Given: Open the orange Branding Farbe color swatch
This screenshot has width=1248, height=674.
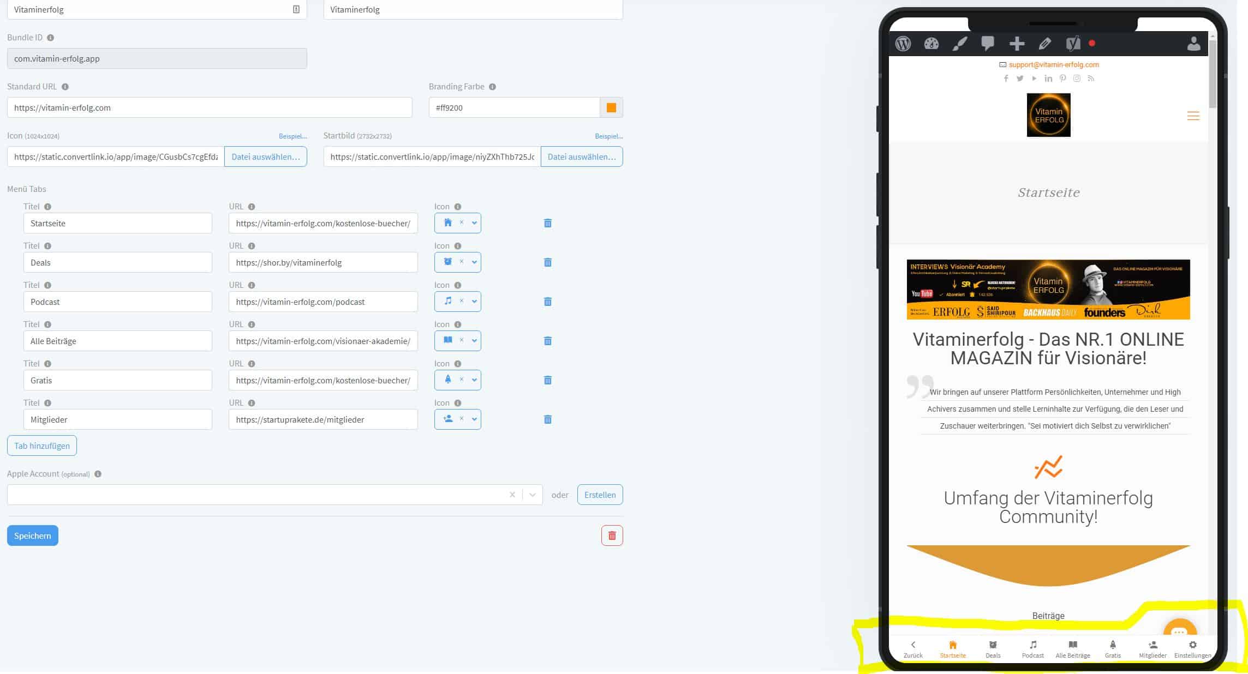Looking at the screenshot, I should coord(611,107).
